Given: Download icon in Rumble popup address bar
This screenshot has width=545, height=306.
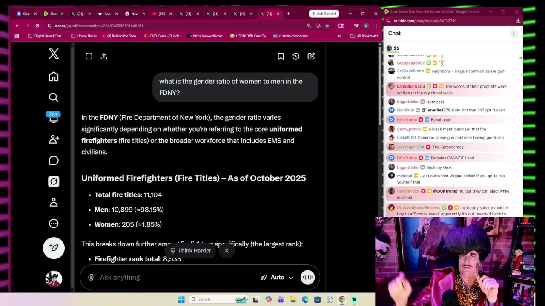Looking at the screenshot, I should 518,20.
